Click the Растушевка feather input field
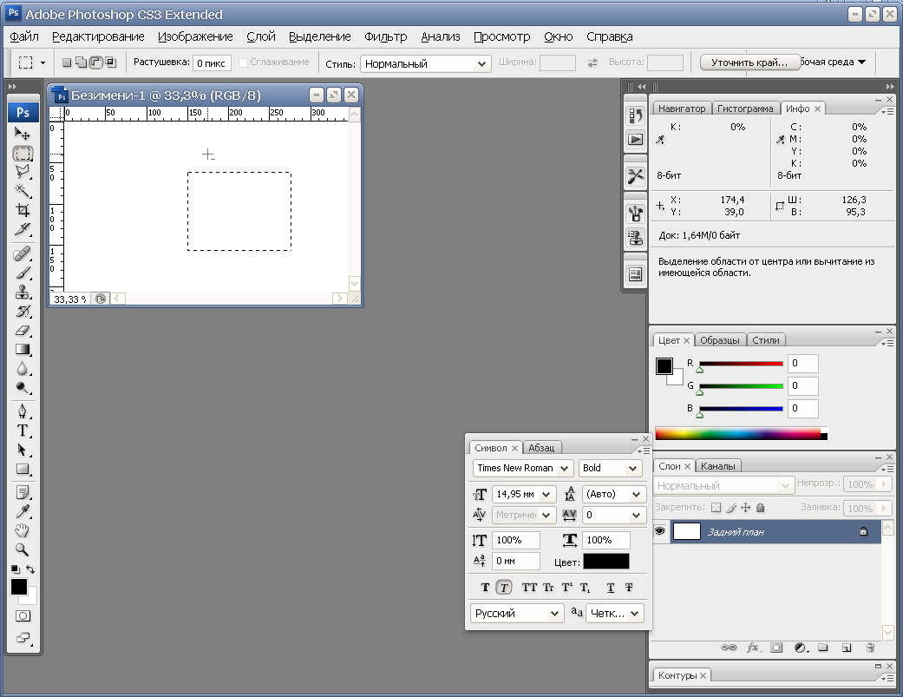903x697 pixels. coord(212,62)
